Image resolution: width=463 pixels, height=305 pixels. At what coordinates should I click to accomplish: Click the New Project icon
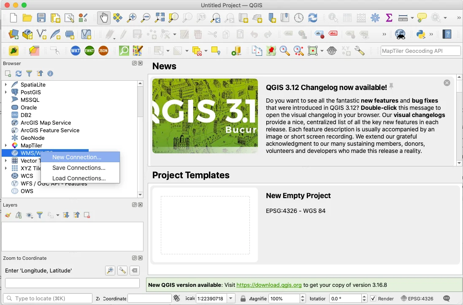click(13, 18)
